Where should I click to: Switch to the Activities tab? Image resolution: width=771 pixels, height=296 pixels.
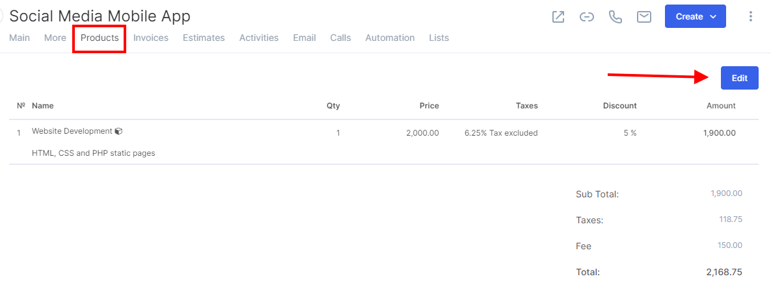click(x=259, y=38)
